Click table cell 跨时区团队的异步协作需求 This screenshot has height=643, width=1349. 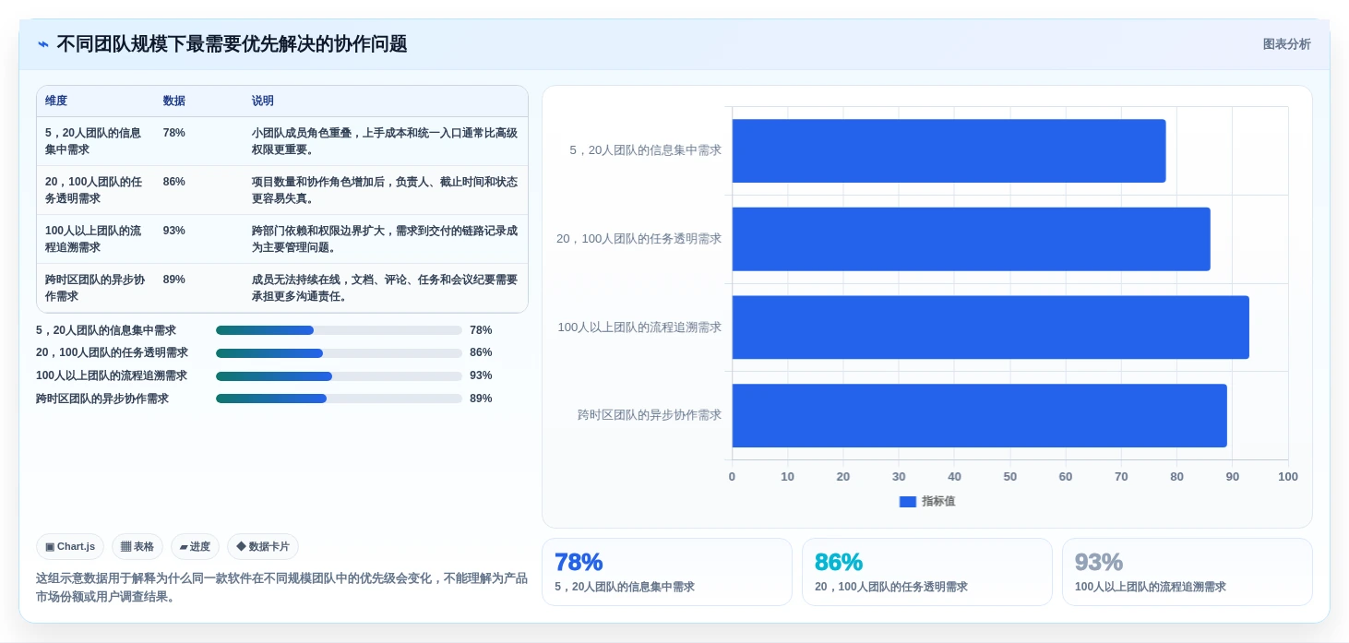(x=95, y=288)
